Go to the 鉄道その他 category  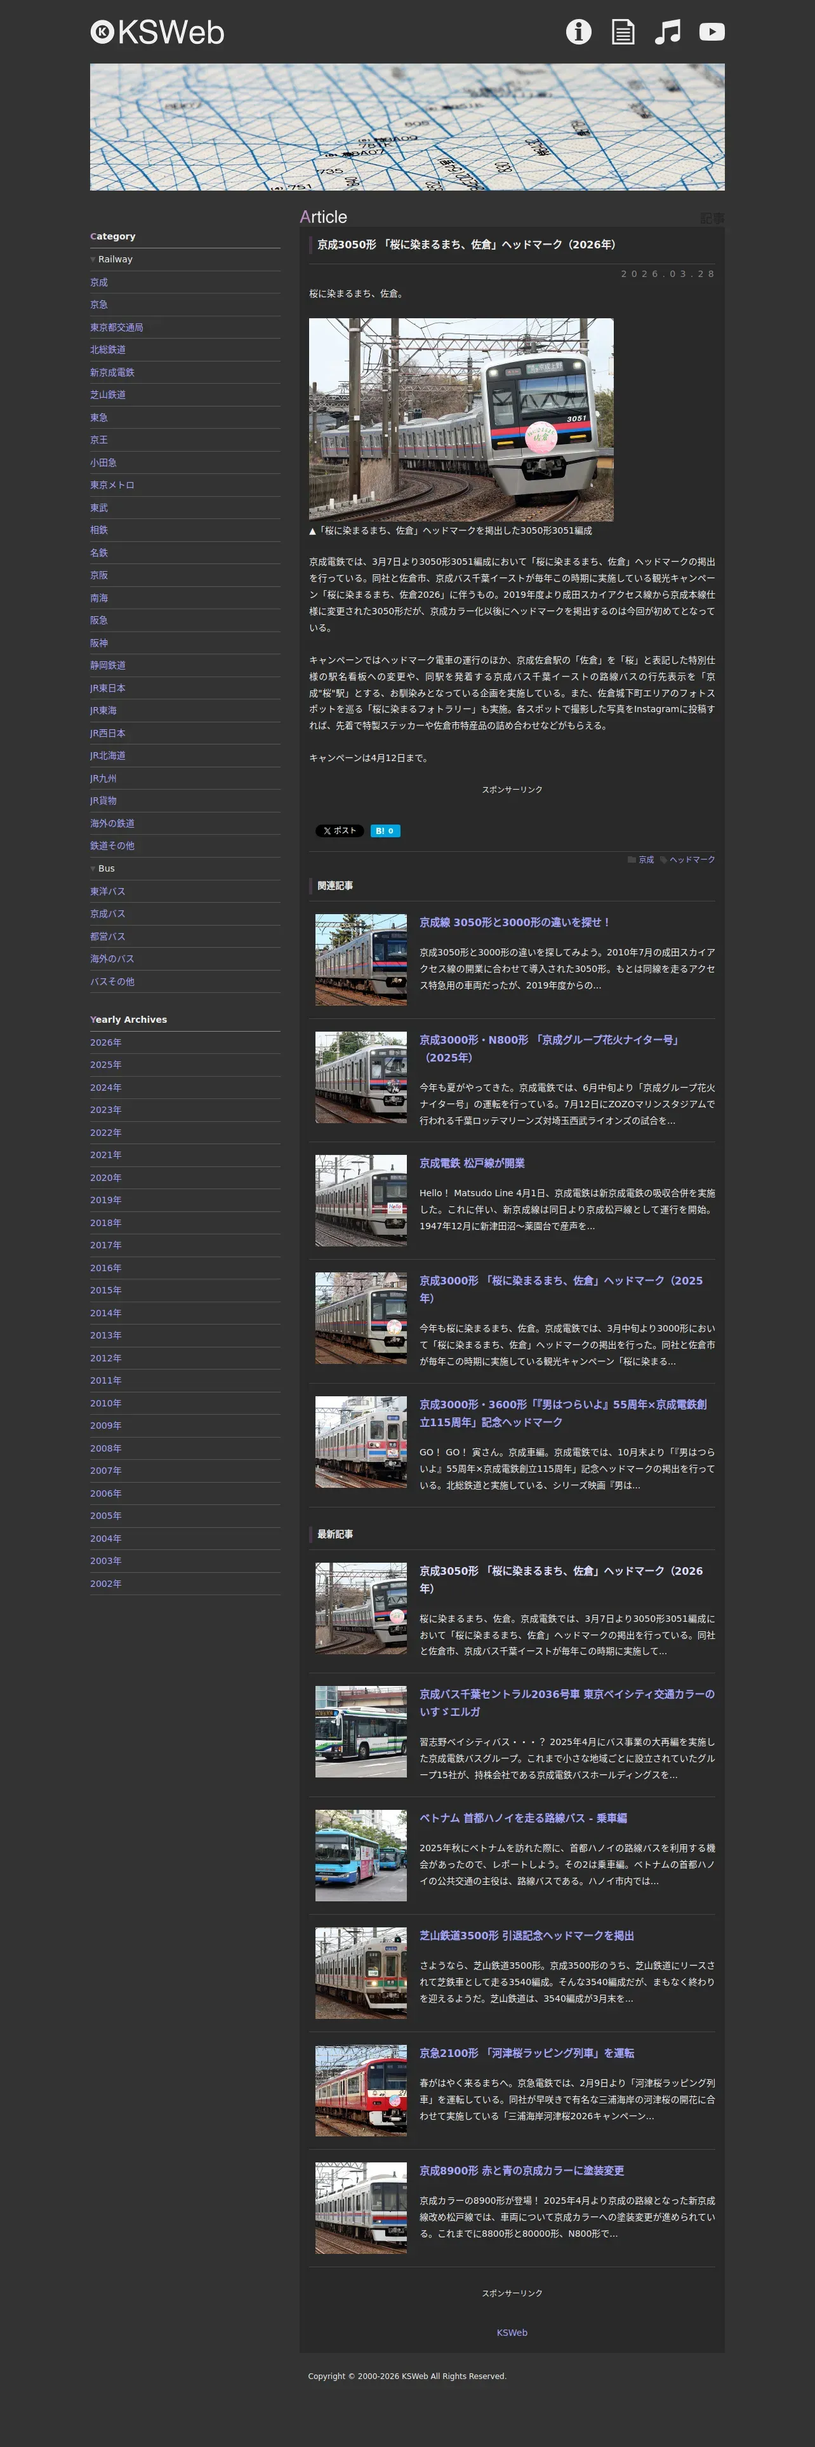point(112,846)
